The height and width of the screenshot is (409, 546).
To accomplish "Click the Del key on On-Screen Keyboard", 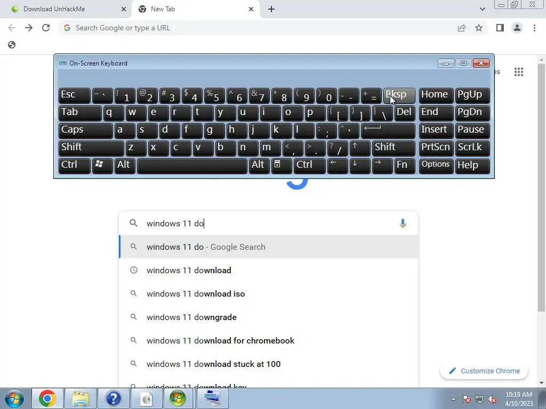I will tap(405, 113).
